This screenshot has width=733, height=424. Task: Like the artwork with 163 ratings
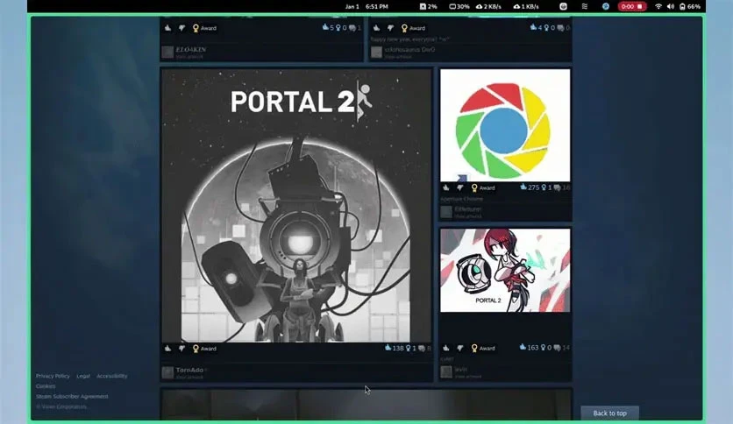point(446,348)
